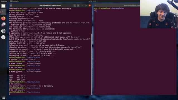Open the hamburger menu in left terminal

pyautogui.click(x=78, y=6)
